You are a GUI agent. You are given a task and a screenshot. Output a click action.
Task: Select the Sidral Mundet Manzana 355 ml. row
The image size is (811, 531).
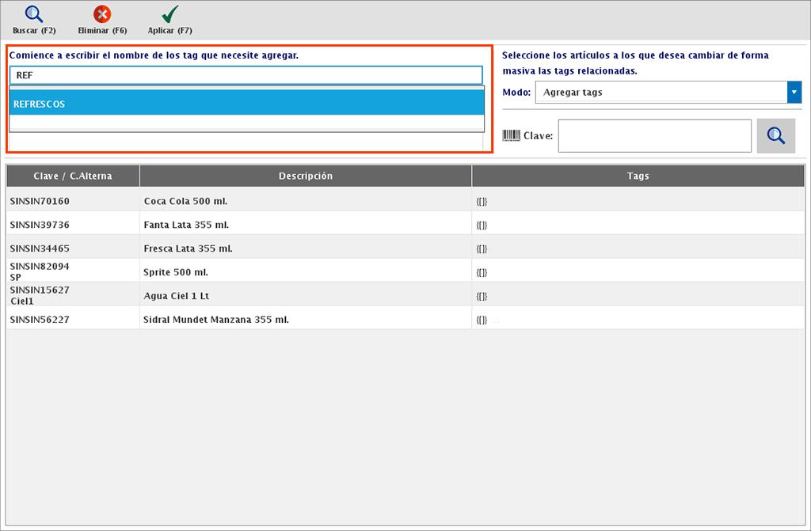pyautogui.click(x=306, y=320)
